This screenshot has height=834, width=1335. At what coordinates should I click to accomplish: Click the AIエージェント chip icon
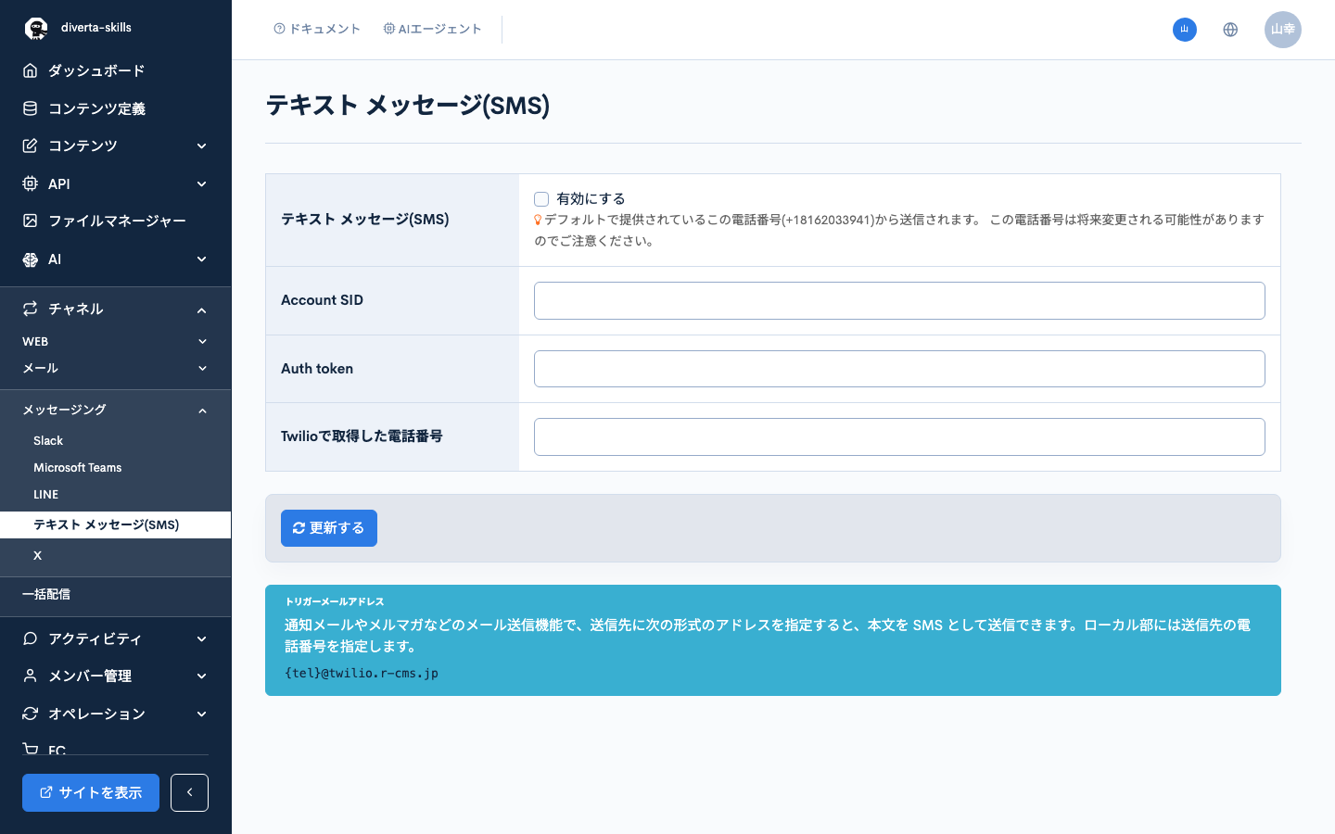389,29
